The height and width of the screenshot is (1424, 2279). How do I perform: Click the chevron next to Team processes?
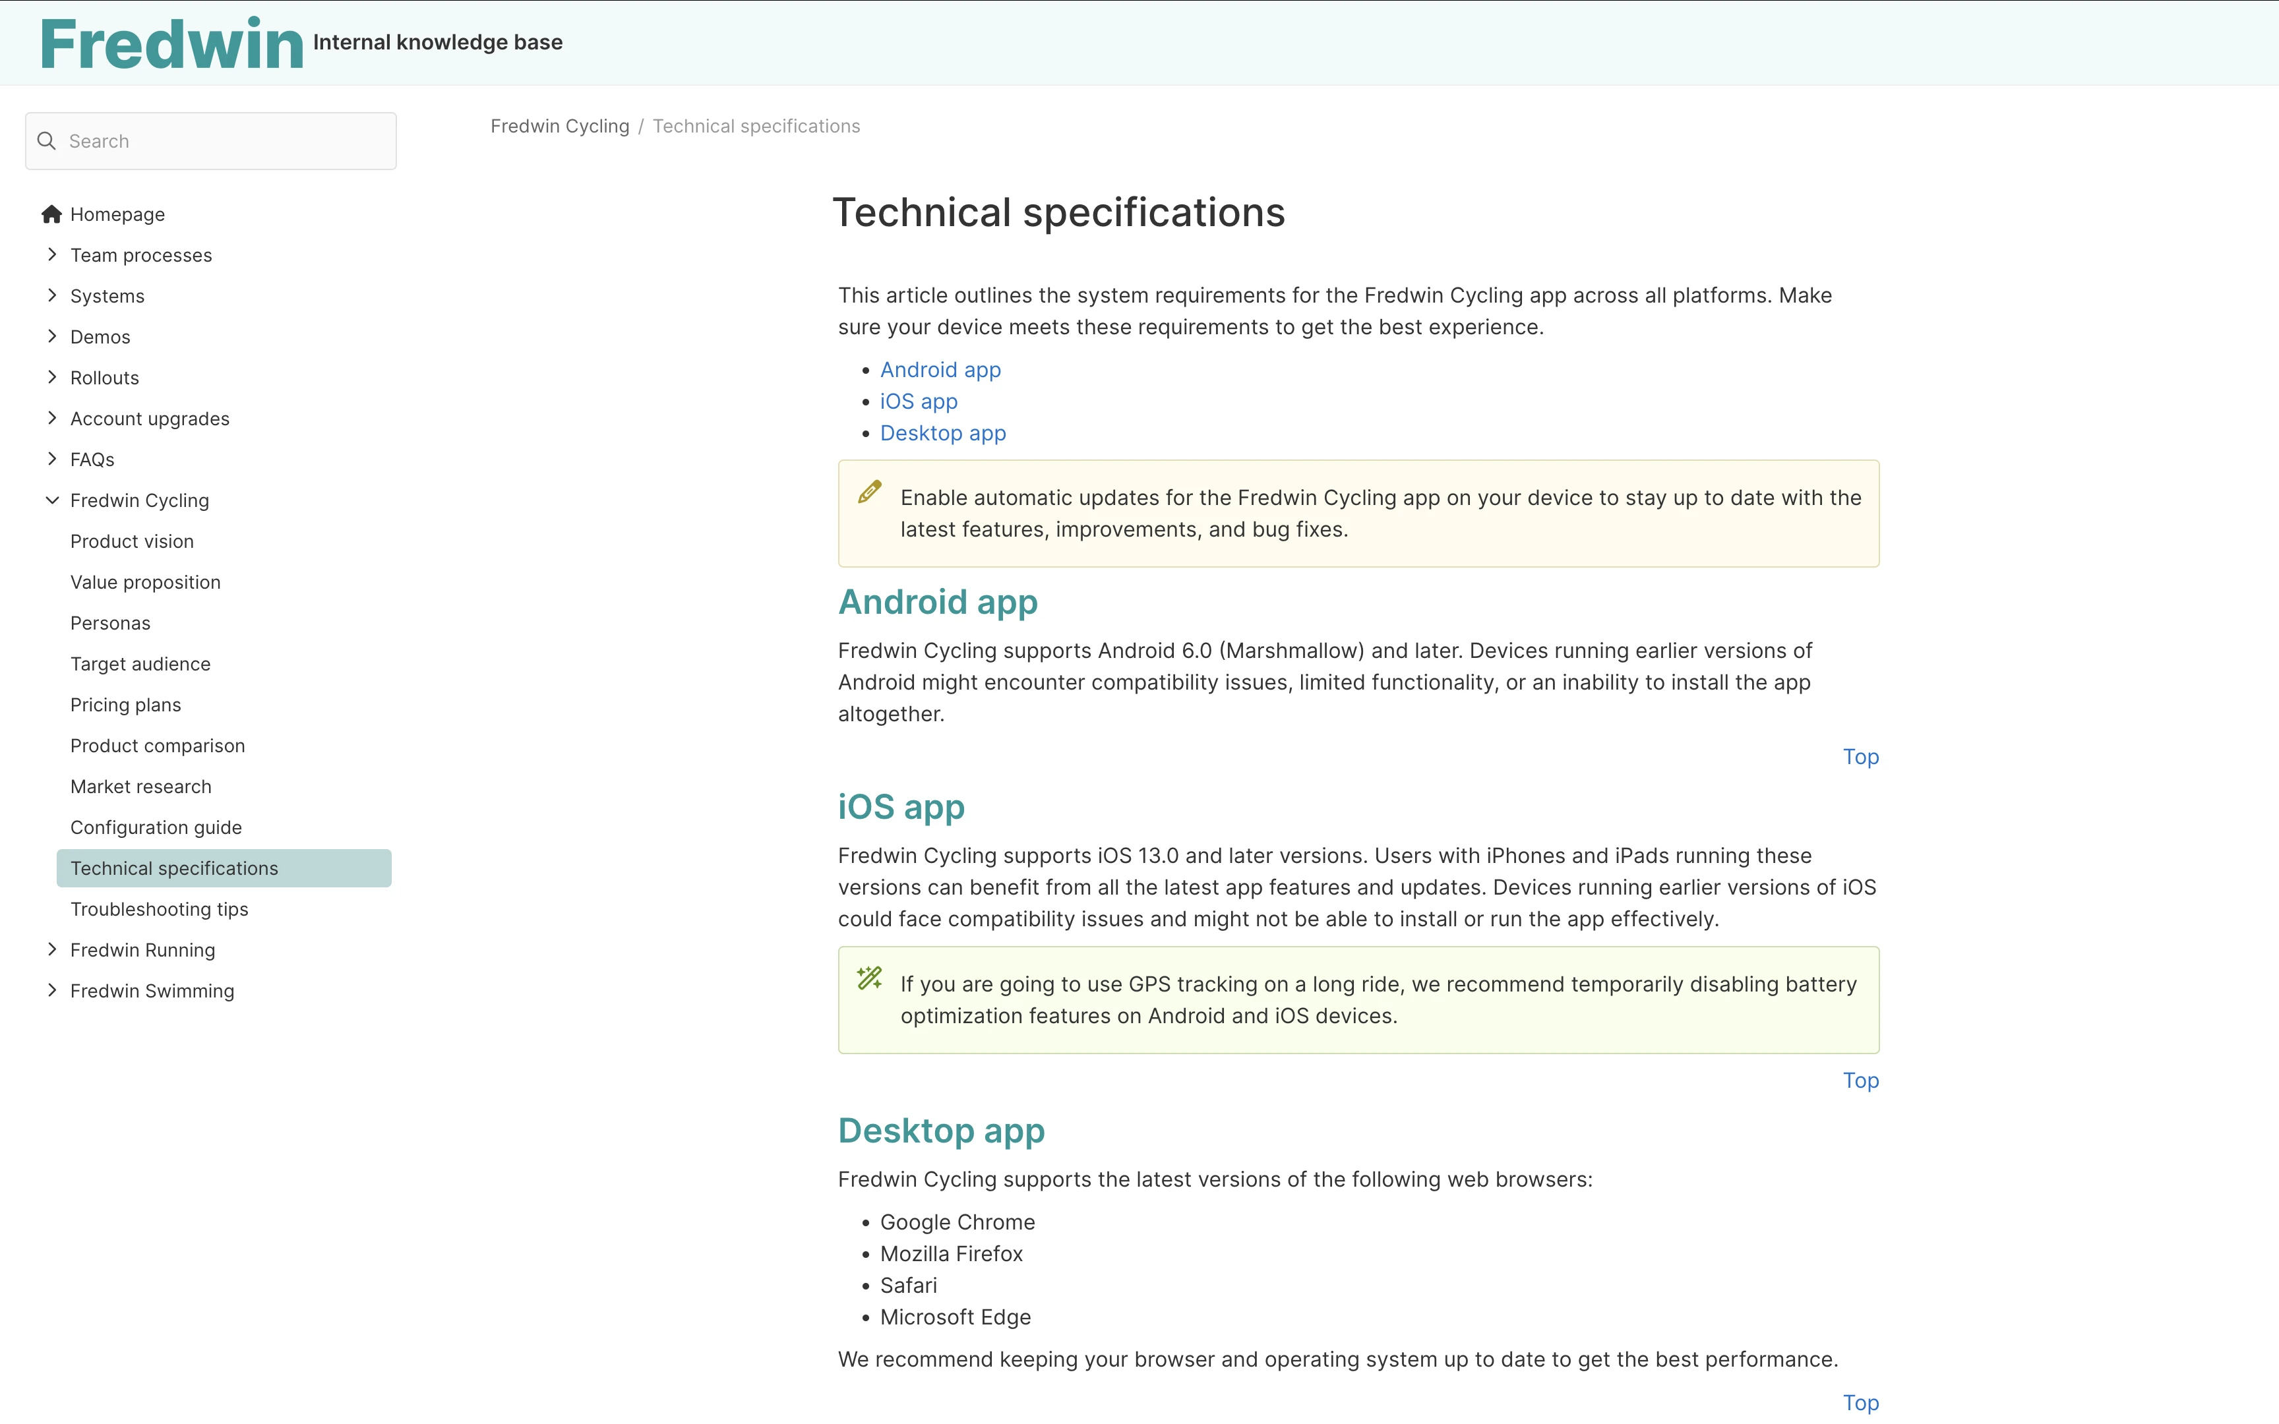52,254
